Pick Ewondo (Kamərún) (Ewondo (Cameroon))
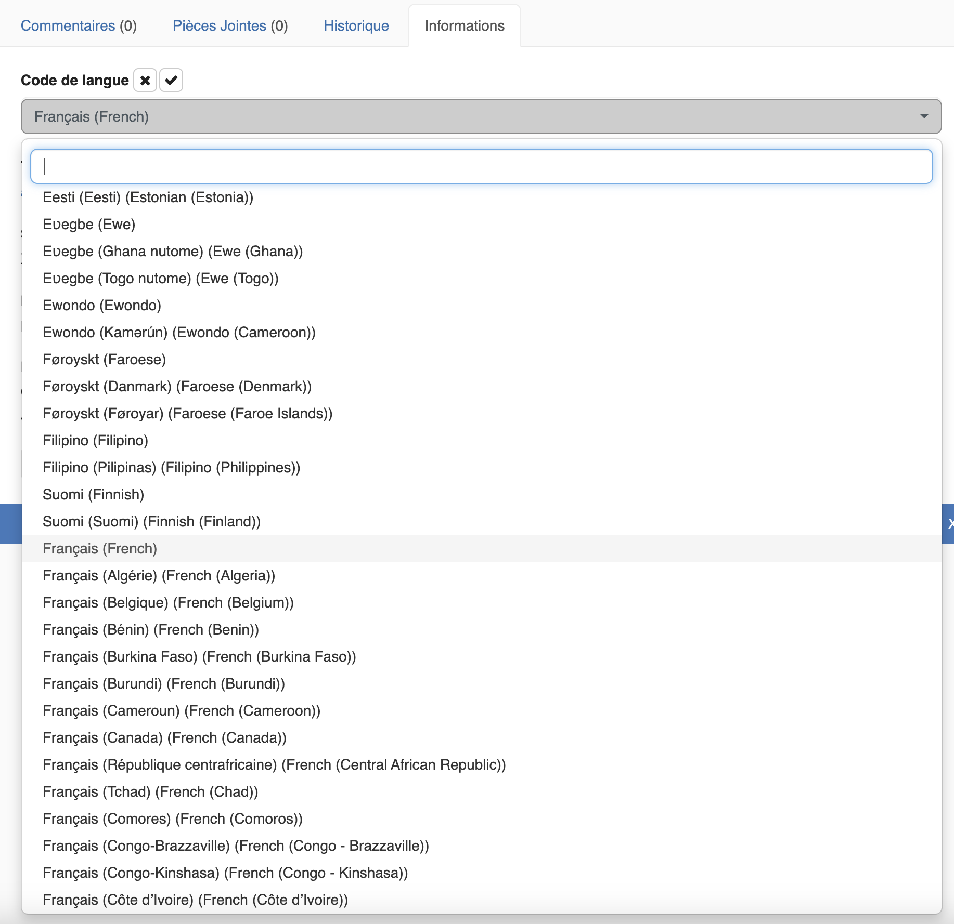Image resolution: width=954 pixels, height=924 pixels. [481, 333]
